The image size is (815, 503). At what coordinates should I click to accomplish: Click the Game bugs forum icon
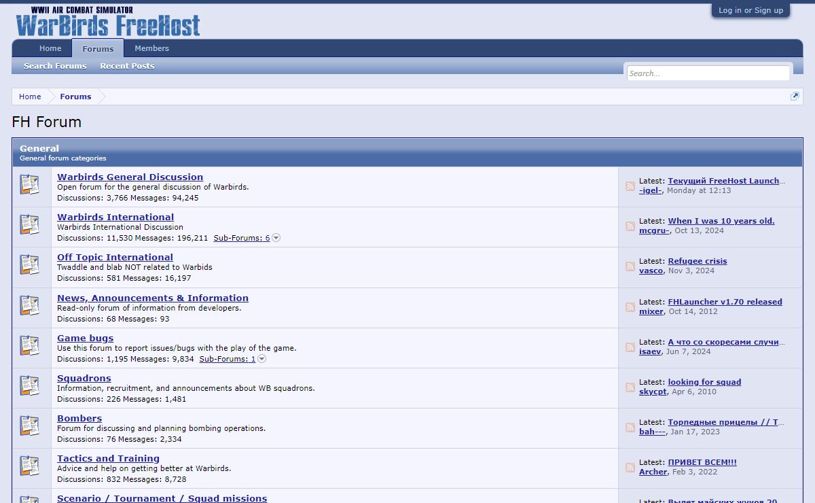pos(29,346)
